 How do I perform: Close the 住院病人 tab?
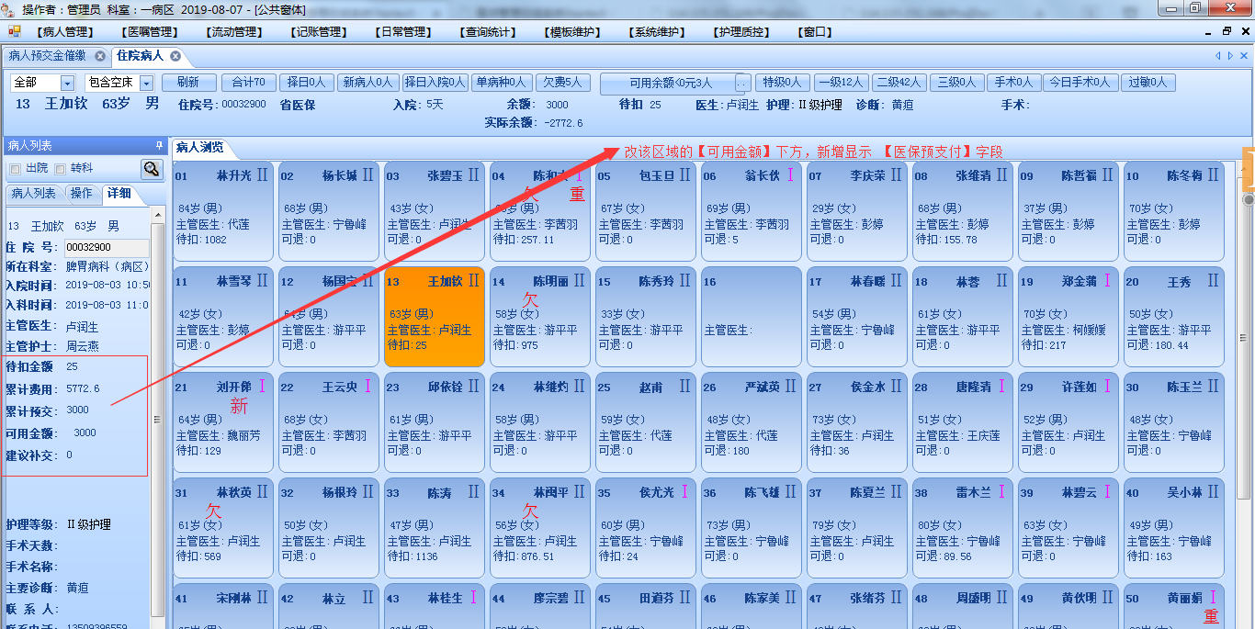pos(175,56)
